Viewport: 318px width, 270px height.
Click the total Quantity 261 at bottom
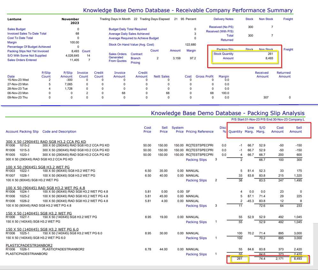click(239, 259)
